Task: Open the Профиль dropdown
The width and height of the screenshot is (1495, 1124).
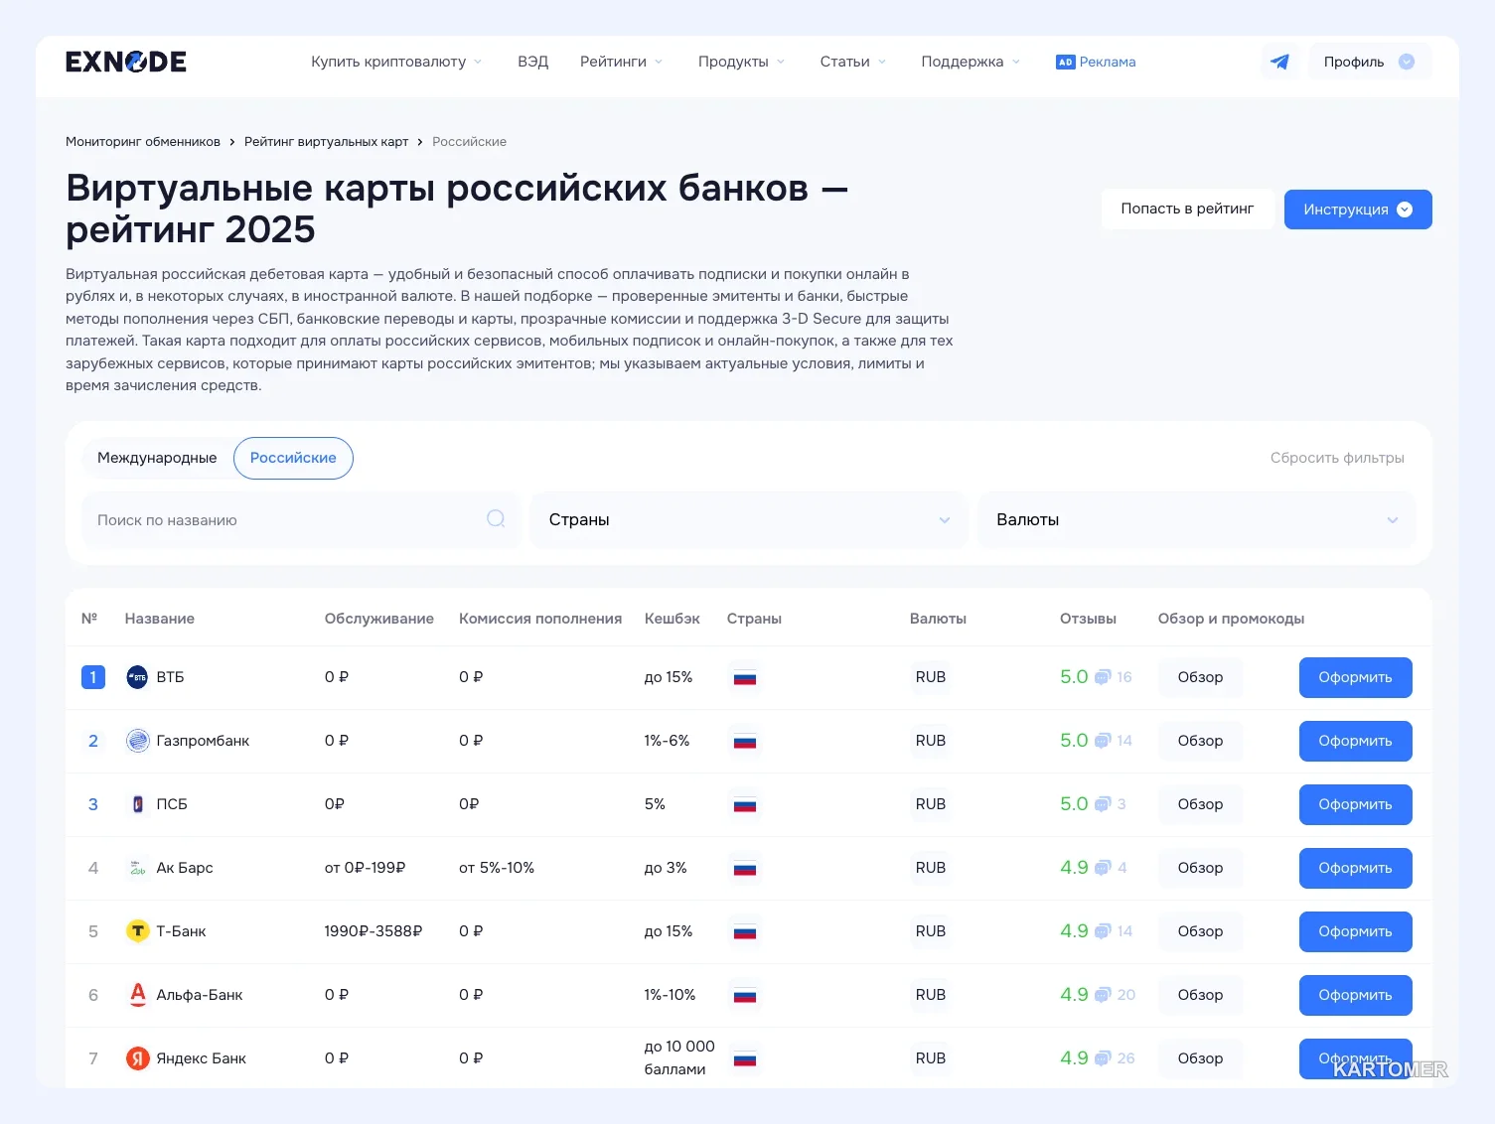Action: (x=1370, y=62)
